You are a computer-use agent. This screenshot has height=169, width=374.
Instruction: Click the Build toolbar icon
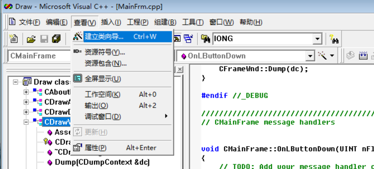(x=363, y=56)
